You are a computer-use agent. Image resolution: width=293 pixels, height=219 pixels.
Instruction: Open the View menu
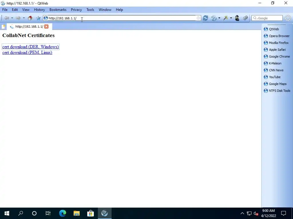click(26, 10)
